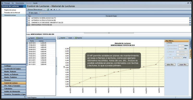Viewport: 193px width, 100px height.
Task: Select En los últimos días radio option
Action: (x=168, y=49)
